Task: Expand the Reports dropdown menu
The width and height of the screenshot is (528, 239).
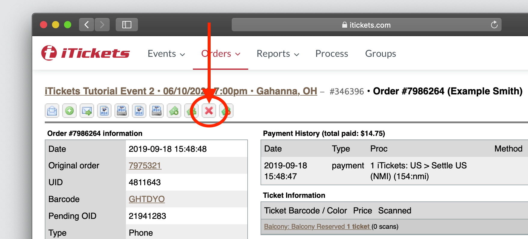Action: pos(278,54)
